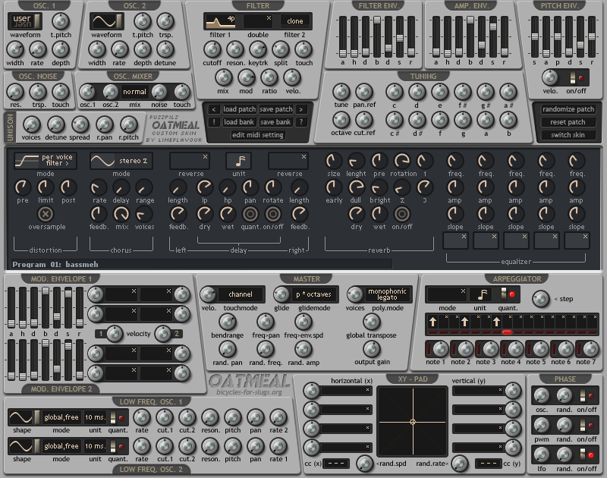Open the LFO 2 10 ms. unit selector
607x478 pixels.
[95, 446]
